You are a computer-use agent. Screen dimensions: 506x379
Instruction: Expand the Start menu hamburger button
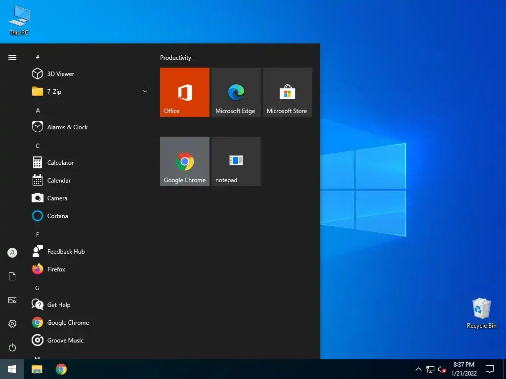pyautogui.click(x=12, y=57)
